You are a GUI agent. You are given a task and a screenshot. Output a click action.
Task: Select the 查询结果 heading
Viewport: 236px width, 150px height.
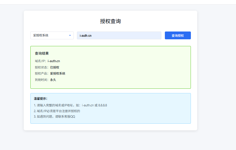coord(42,53)
